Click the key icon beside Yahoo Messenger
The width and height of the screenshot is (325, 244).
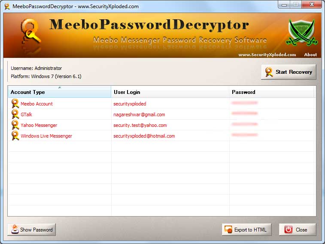click(x=15, y=125)
